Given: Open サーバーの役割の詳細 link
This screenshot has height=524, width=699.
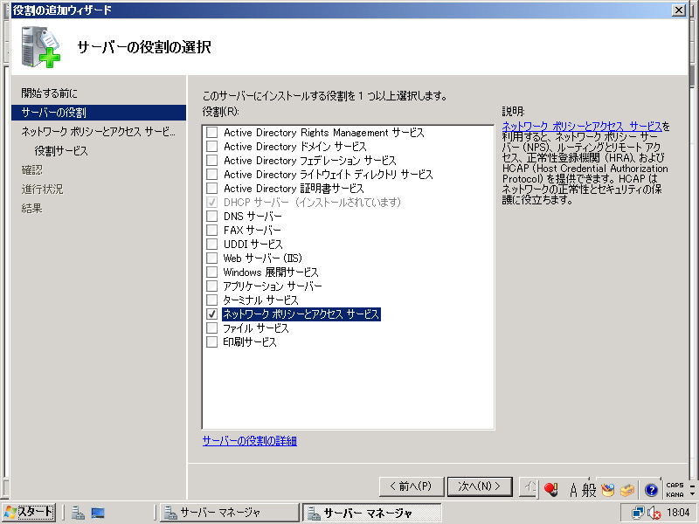Looking at the screenshot, I should point(250,441).
